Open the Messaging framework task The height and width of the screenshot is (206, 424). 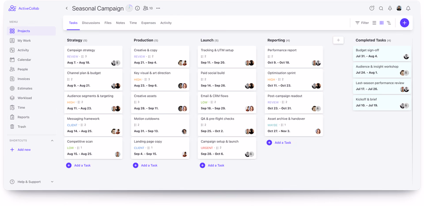point(93,126)
